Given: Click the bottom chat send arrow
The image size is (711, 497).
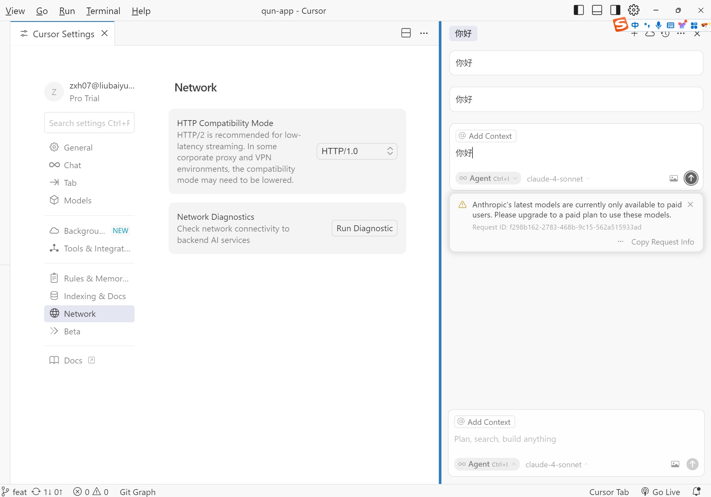Looking at the screenshot, I should point(692,464).
